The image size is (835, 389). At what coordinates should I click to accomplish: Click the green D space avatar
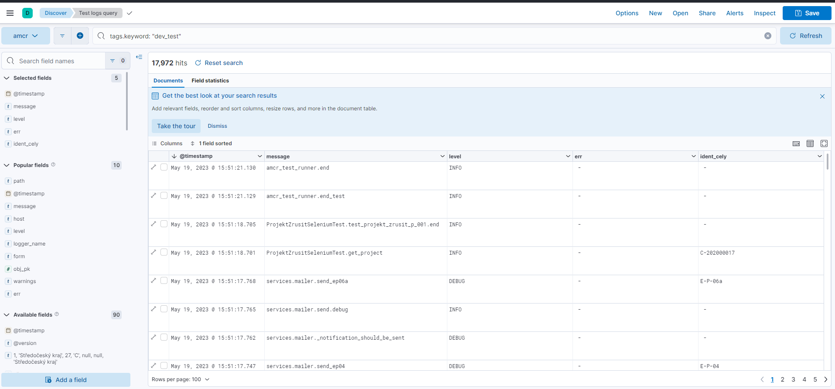pyautogui.click(x=27, y=13)
